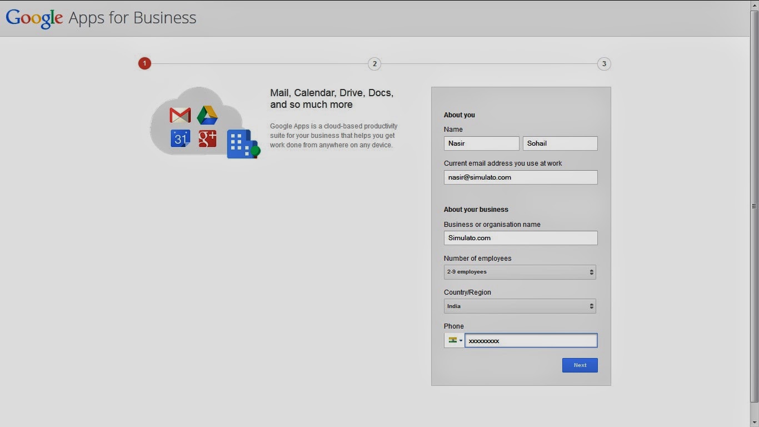Click the Google logo in the header

pyautogui.click(x=34, y=18)
